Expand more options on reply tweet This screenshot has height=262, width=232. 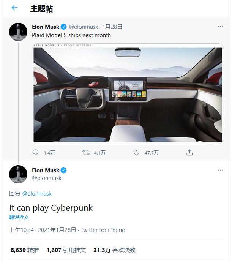coord(220,170)
